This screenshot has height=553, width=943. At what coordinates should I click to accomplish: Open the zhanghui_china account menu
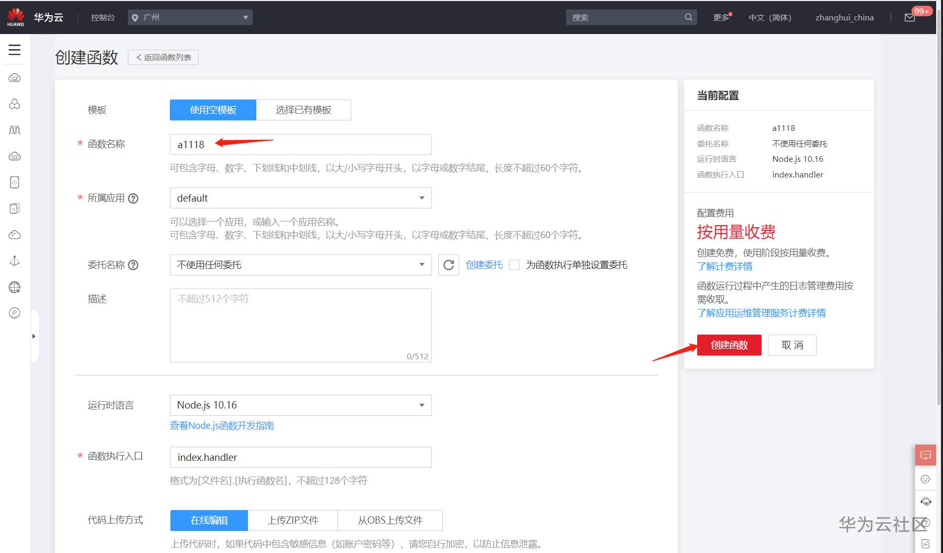[x=844, y=18]
